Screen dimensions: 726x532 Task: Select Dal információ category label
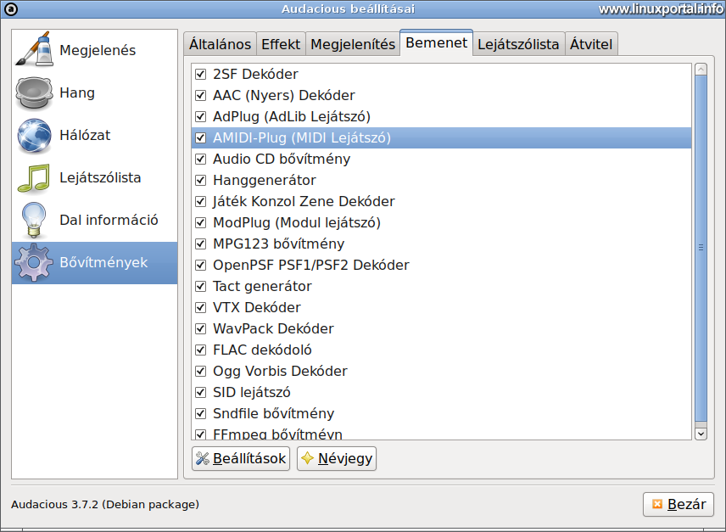(x=109, y=220)
